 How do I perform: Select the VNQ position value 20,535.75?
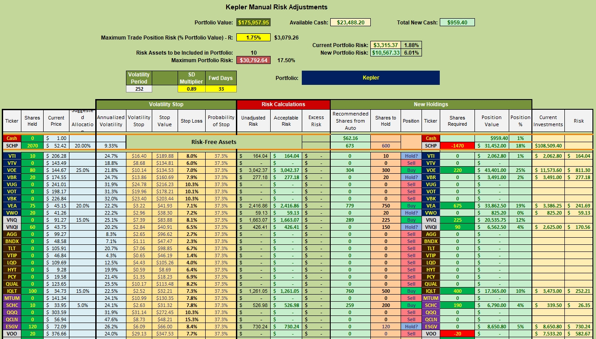492,220
